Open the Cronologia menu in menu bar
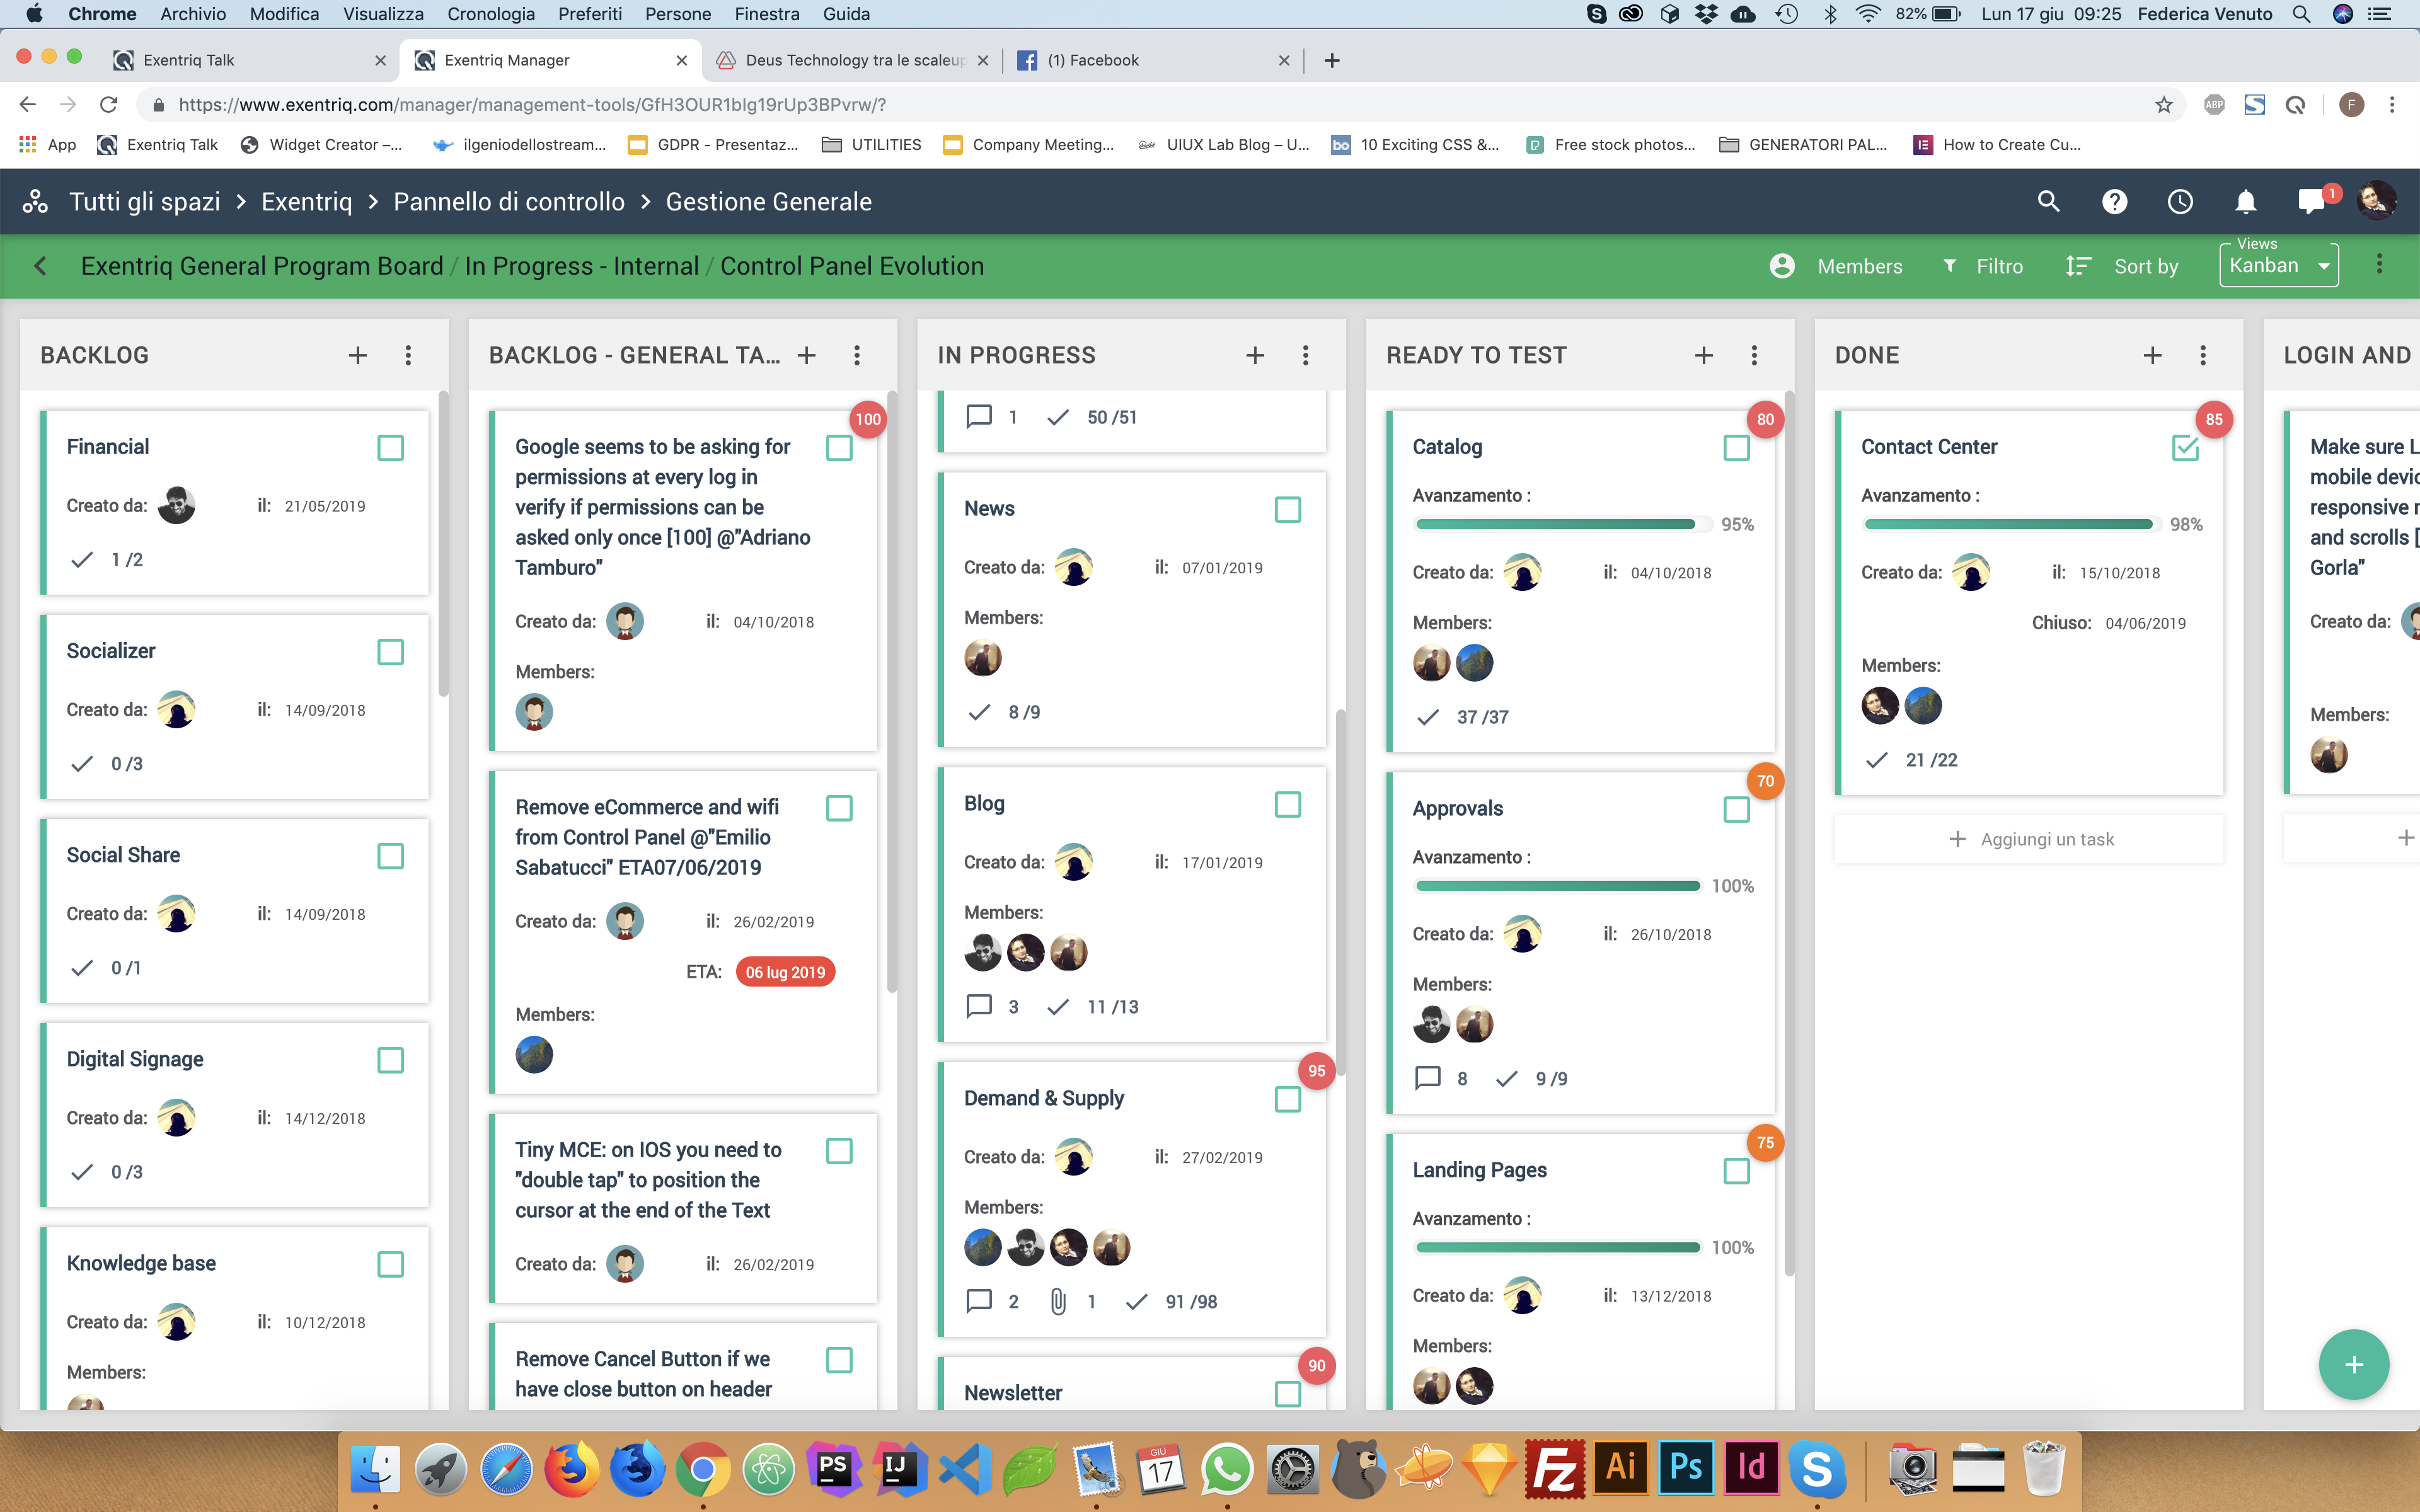Viewport: 2420px width, 1512px height. click(x=490, y=14)
